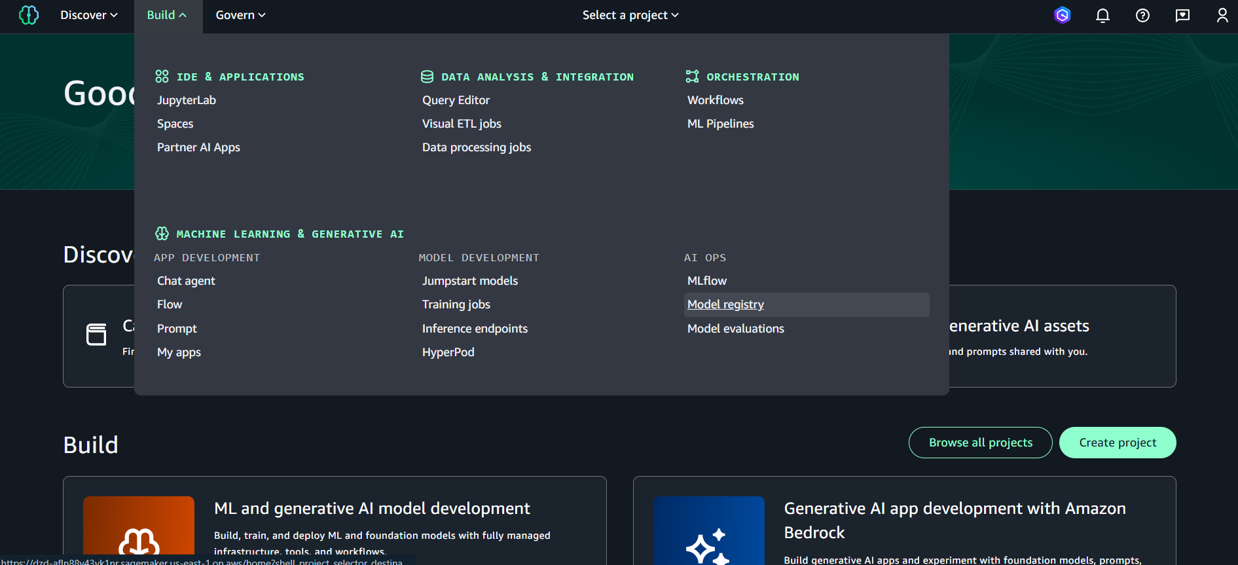Open the Prompt menu entry
The height and width of the screenshot is (565, 1238).
pos(177,329)
